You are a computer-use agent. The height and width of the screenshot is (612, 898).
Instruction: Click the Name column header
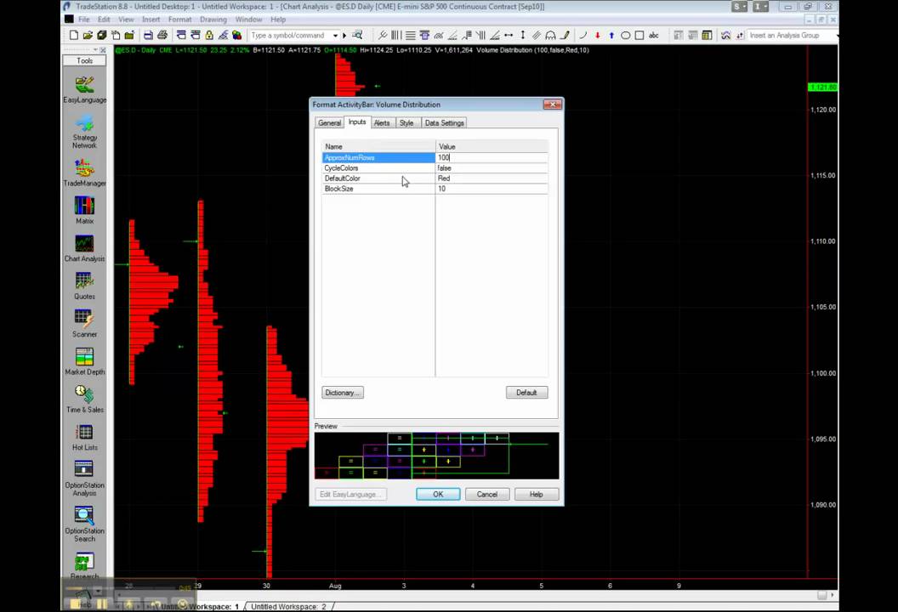coord(378,146)
